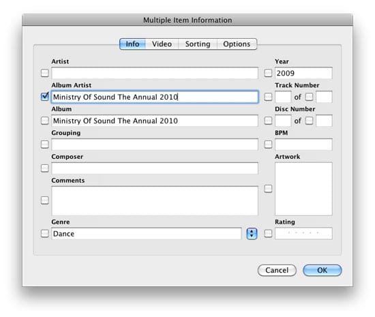This screenshot has height=317, width=375.
Task: Enable the Disc Number checkbox
Action: (268, 121)
